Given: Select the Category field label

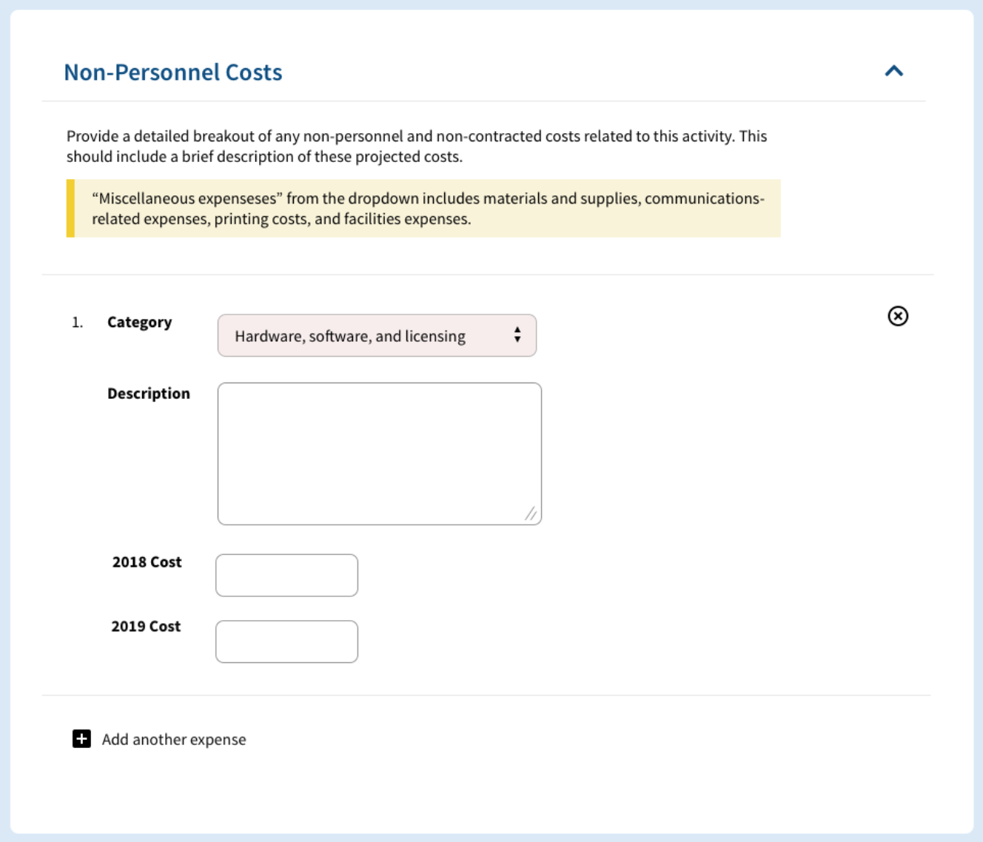Looking at the screenshot, I should (139, 322).
